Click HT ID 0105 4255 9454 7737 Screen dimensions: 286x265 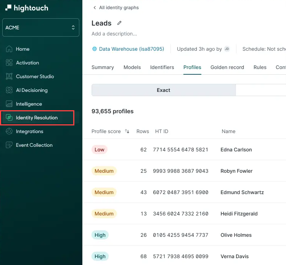[181, 235]
